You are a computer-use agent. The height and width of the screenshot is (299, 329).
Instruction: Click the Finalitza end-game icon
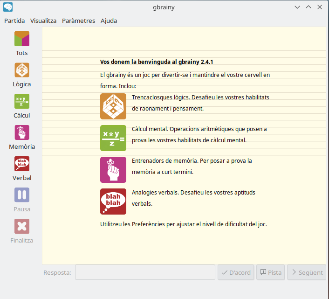22,226
